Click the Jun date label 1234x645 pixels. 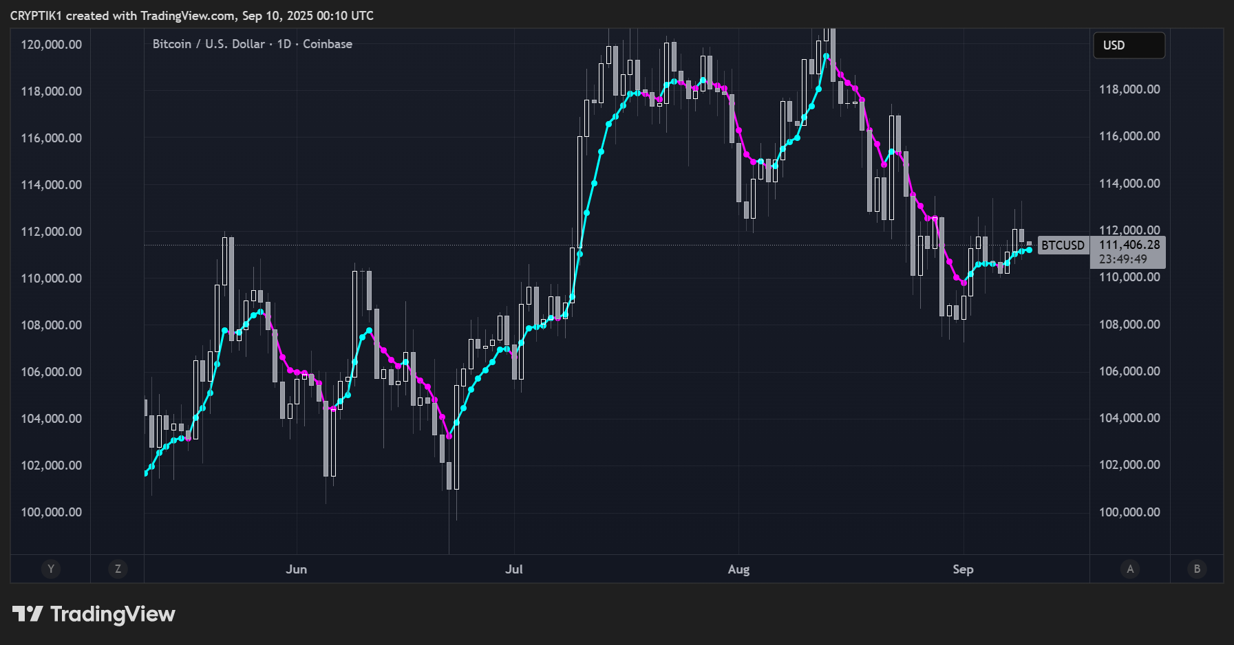296,569
